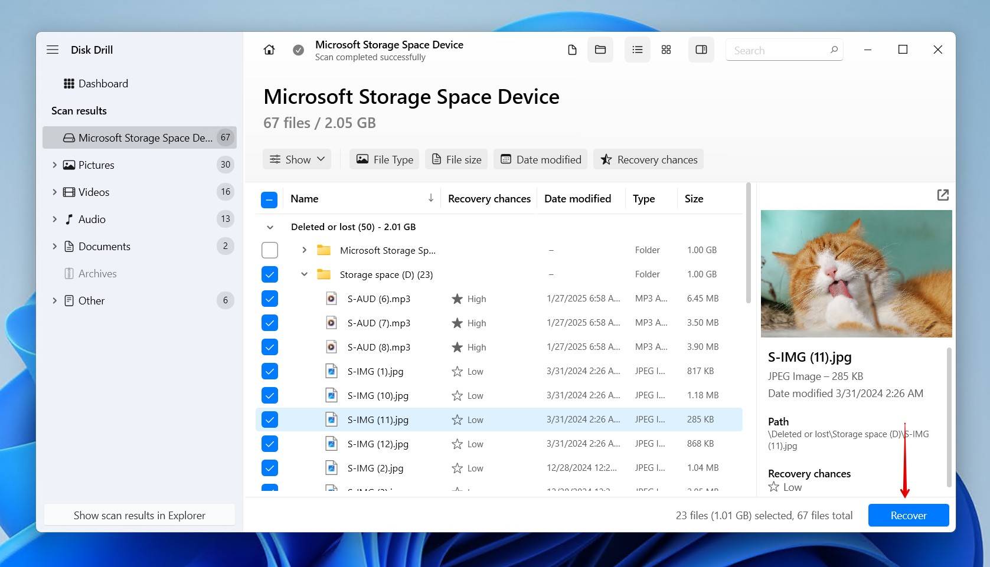Enable the Microsoft Storage Sp... folder checkbox
Viewport: 990px width, 567px height.
[270, 250]
